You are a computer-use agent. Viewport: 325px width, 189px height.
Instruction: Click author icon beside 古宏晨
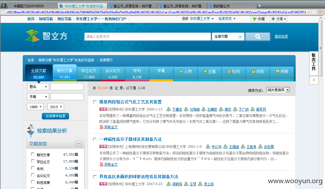click(260, 147)
